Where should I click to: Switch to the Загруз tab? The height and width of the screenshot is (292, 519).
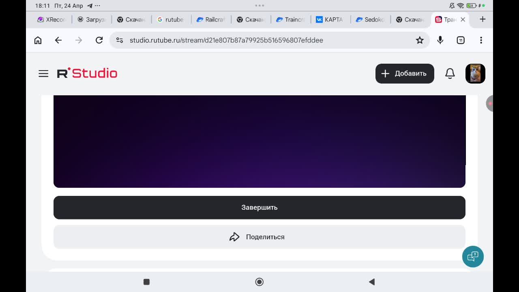(91, 19)
